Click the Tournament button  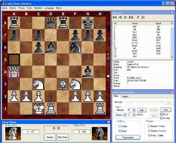tap(128, 137)
